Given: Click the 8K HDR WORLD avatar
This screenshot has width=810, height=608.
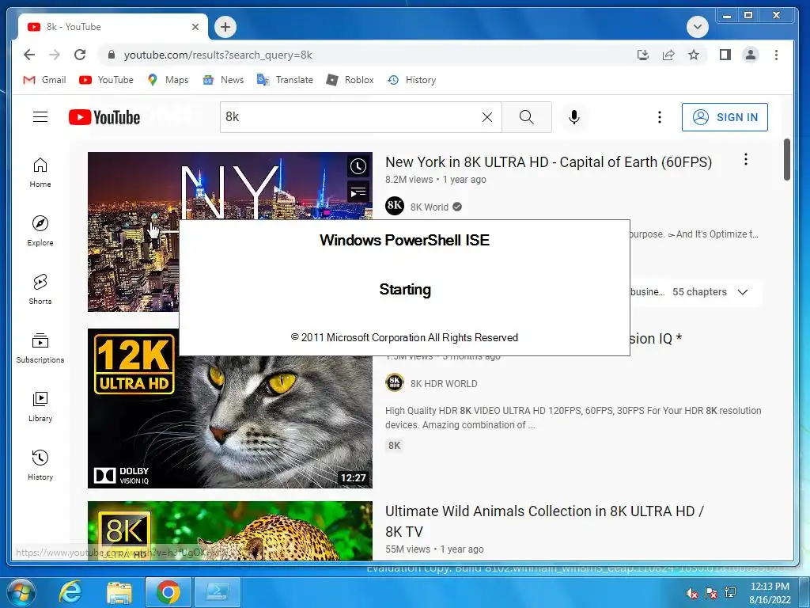Looking at the screenshot, I should pyautogui.click(x=395, y=382).
